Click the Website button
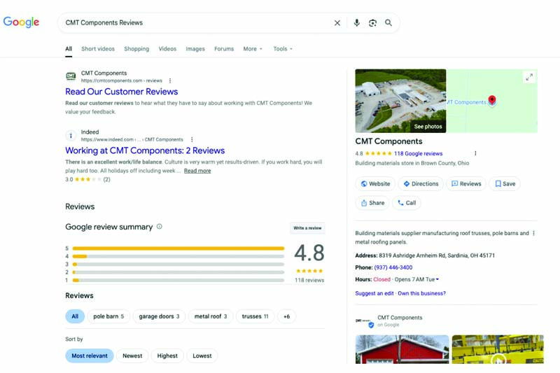This screenshot has width=560, height=373. [375, 184]
